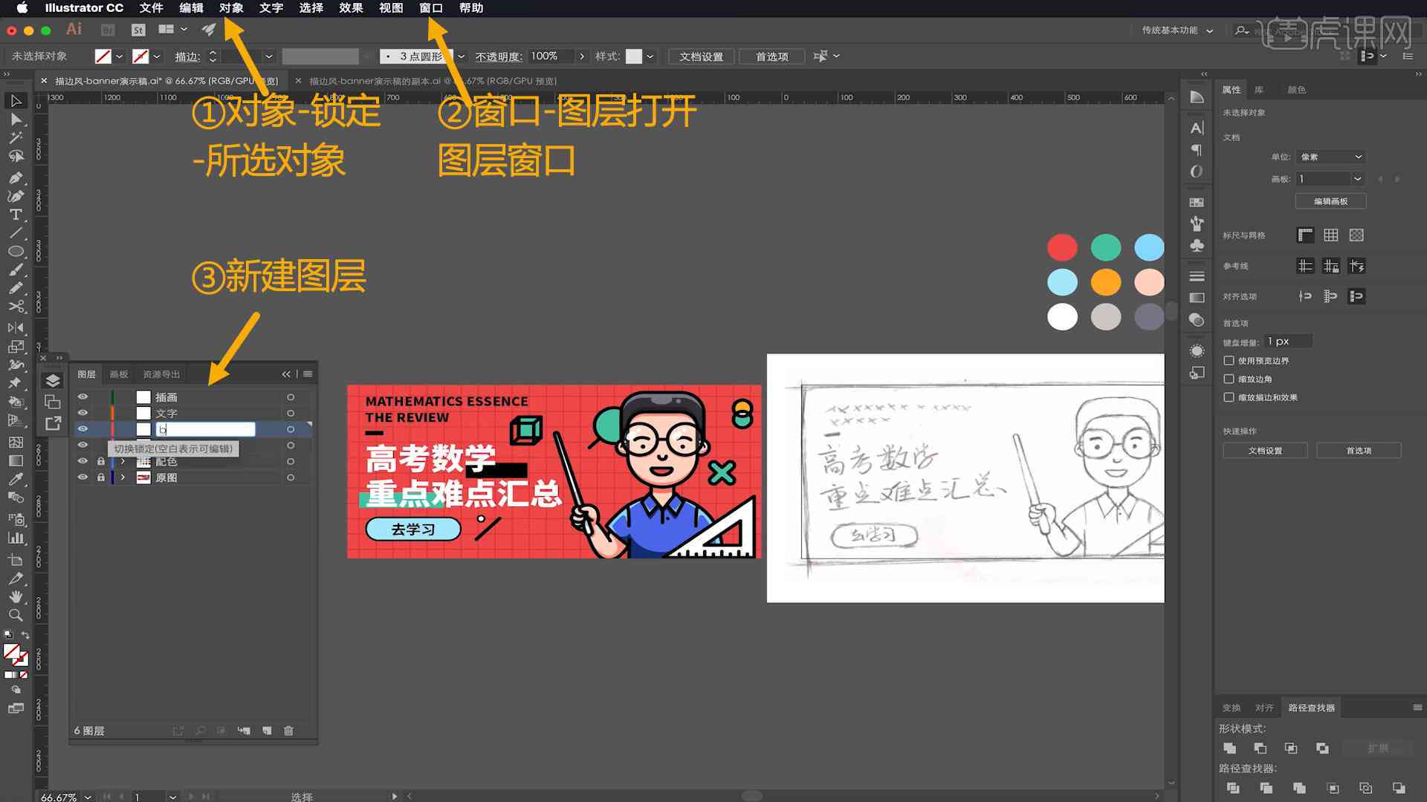Expand the 原图 layer group
1427x802 pixels.
[122, 477]
